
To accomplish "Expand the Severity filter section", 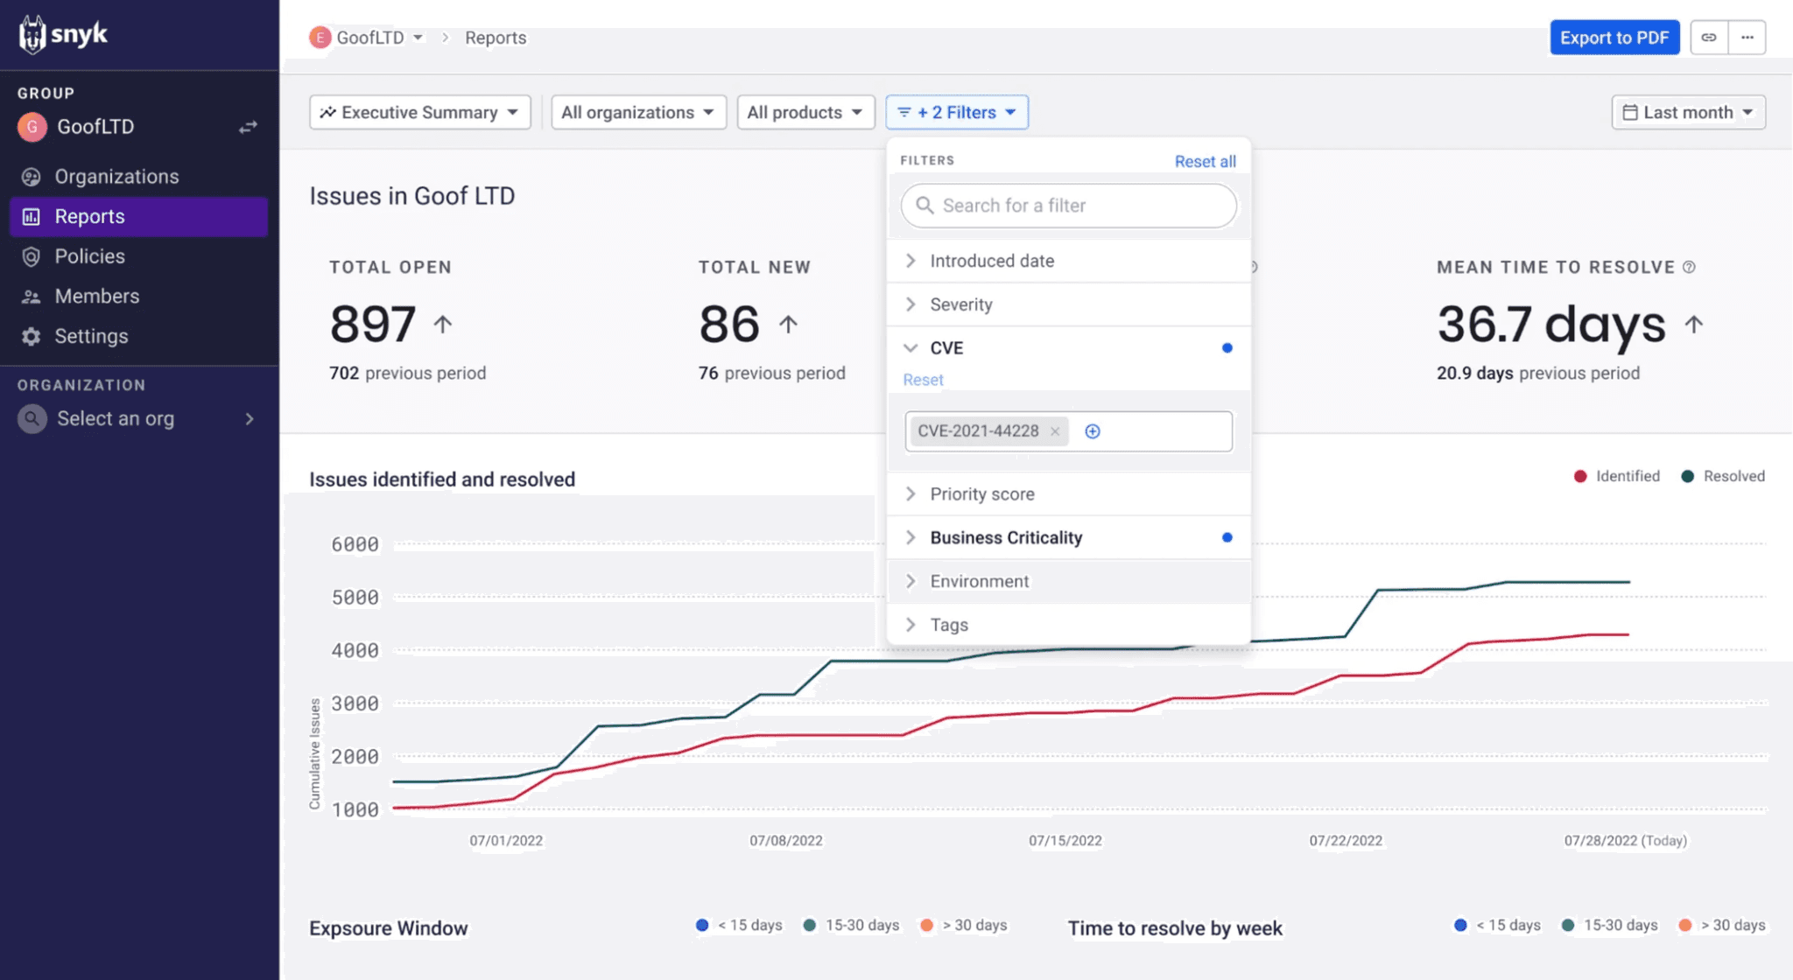I will pos(961,304).
